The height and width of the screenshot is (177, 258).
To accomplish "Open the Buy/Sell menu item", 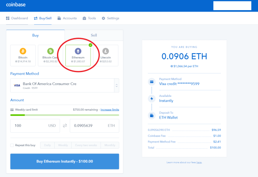I will tap(43, 18).
